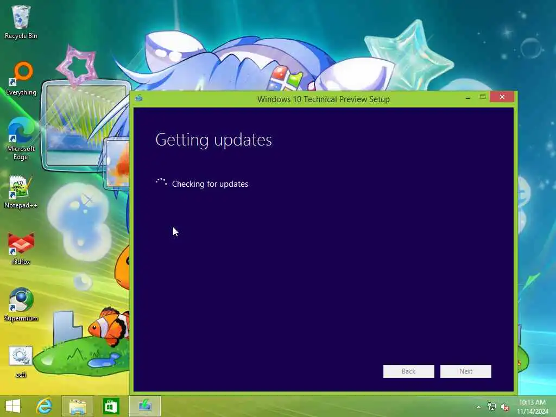
Task: Maximize the Windows 10 Setup window
Action: pyautogui.click(x=483, y=97)
